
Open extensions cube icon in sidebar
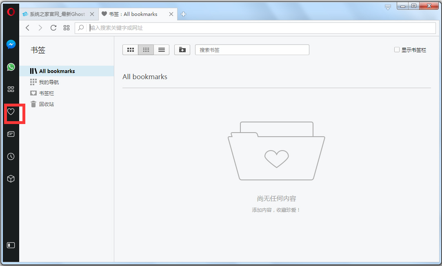click(x=11, y=179)
